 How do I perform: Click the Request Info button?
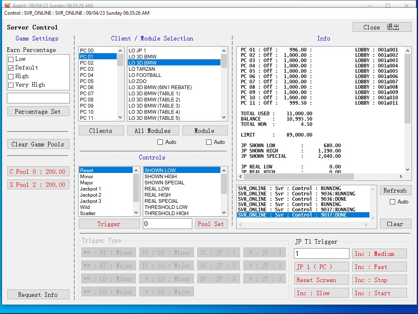point(38,295)
